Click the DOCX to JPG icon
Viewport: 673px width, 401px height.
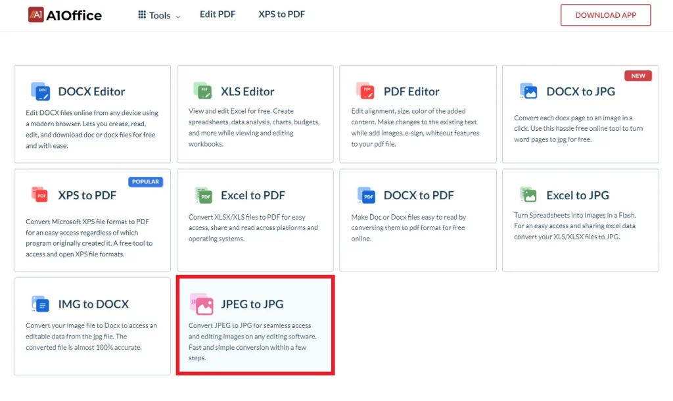click(x=529, y=91)
